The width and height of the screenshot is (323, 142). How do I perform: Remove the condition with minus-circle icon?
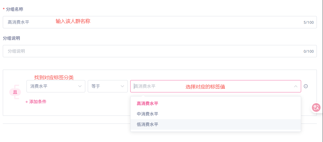pos(306,86)
